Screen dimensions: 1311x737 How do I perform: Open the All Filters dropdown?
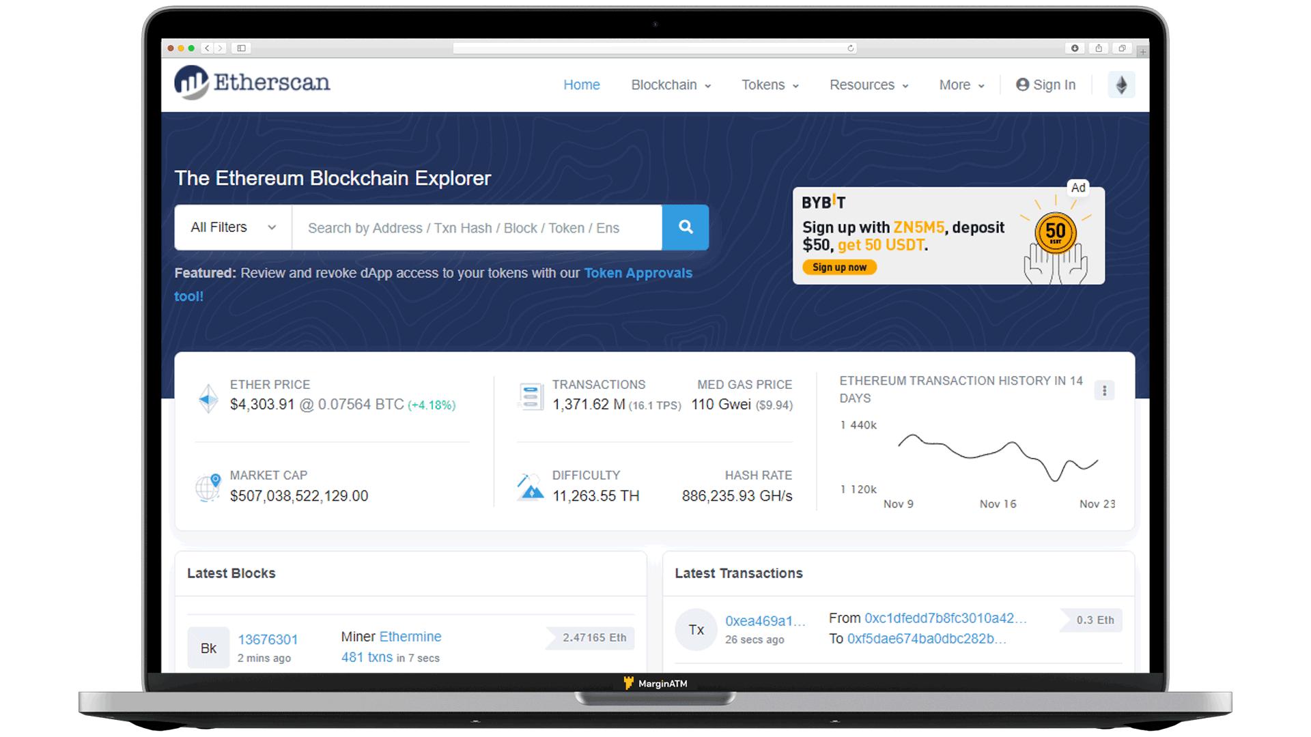[233, 227]
